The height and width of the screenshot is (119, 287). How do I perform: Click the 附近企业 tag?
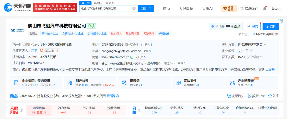(x=169, y=63)
